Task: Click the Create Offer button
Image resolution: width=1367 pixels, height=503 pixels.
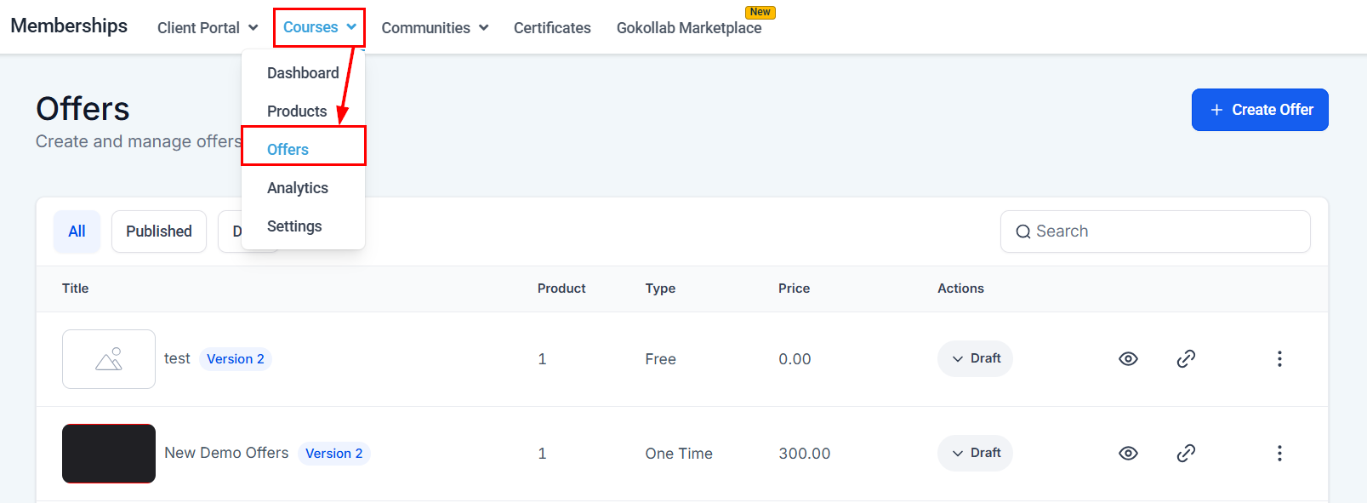Action: 1260,110
